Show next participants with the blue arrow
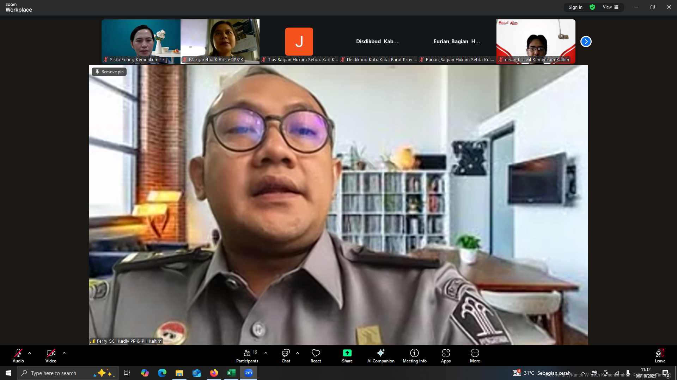 [586, 42]
